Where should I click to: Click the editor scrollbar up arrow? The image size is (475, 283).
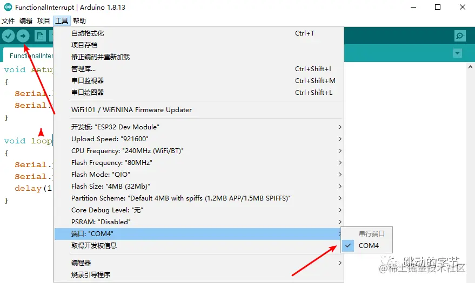click(x=471, y=67)
